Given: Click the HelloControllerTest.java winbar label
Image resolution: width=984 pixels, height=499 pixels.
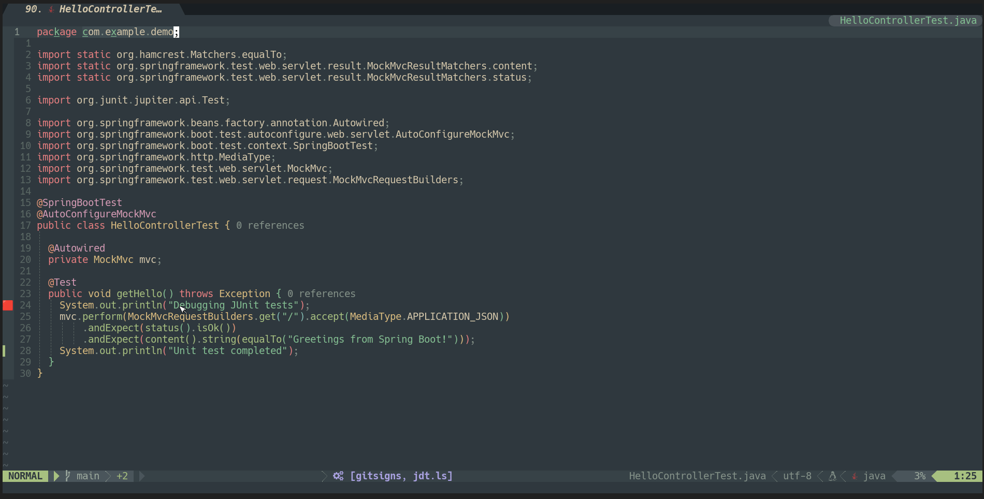Looking at the screenshot, I should tap(908, 20).
